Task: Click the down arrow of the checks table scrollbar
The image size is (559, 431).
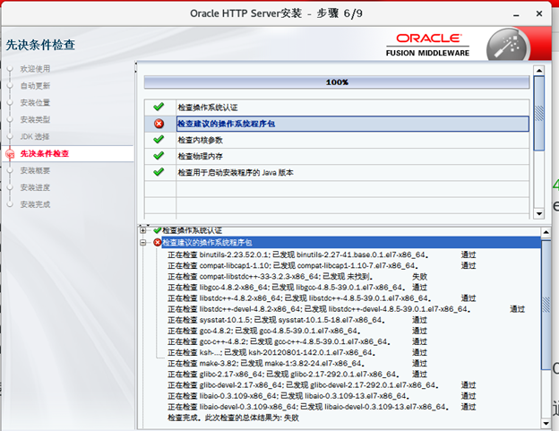Action: click(x=539, y=213)
